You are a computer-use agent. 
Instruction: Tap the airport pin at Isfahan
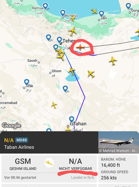click(72, 120)
